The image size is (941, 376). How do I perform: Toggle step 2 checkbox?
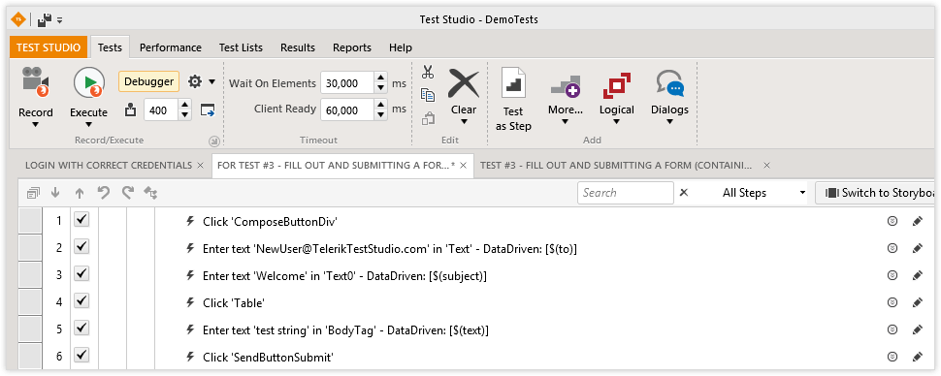[81, 247]
